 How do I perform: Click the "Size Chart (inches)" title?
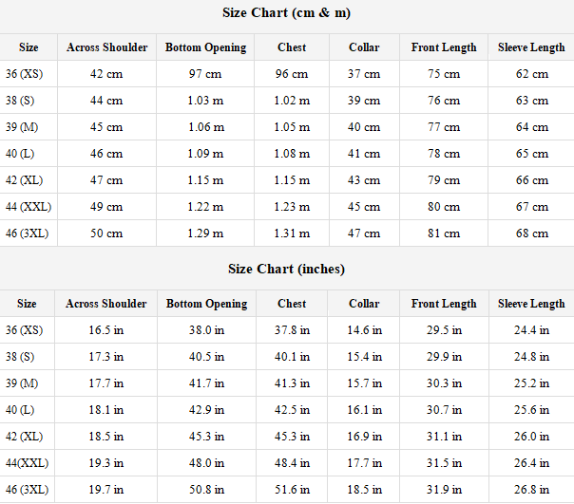[286, 269]
